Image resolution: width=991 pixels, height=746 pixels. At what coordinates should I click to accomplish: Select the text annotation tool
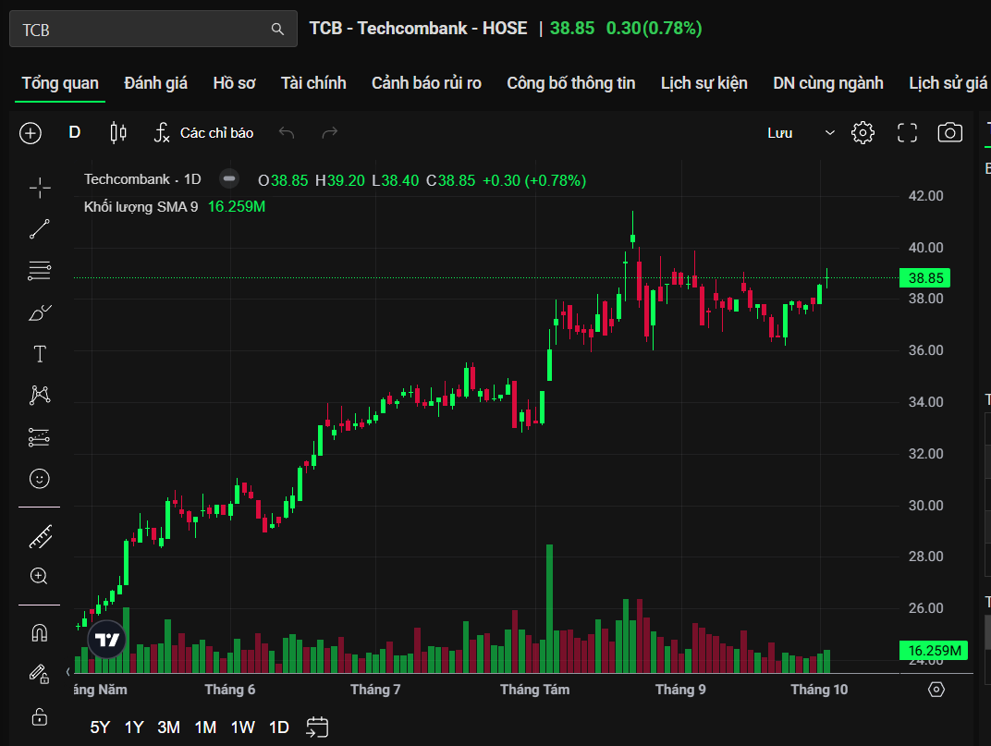tap(40, 354)
